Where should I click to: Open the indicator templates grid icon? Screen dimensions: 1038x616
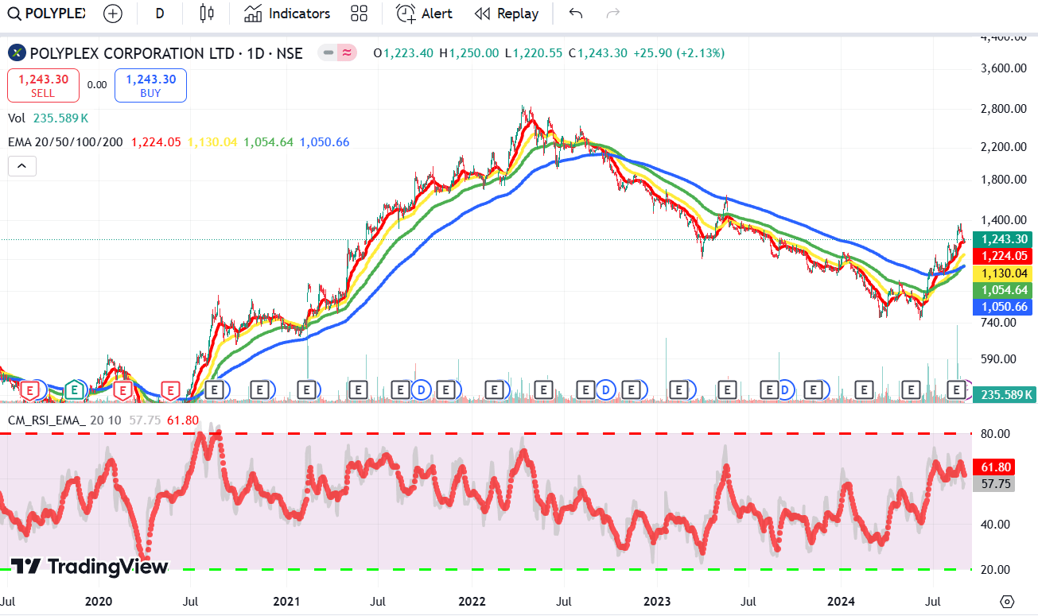pyautogui.click(x=359, y=14)
